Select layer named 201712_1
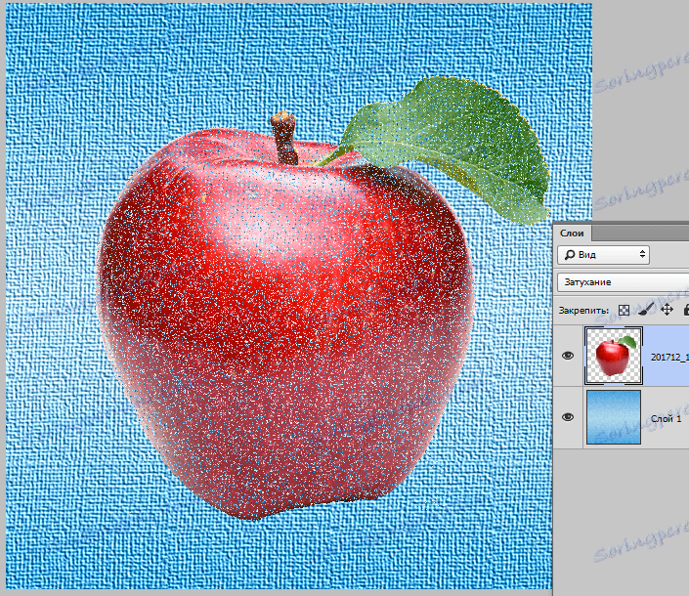 click(x=669, y=357)
